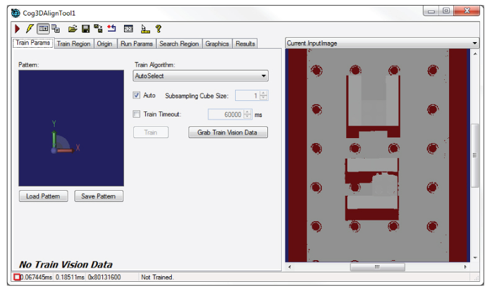Click the yellow question mark help icon

point(158,28)
